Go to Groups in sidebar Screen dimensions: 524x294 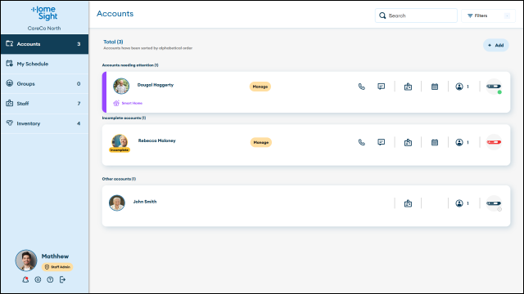click(x=44, y=83)
